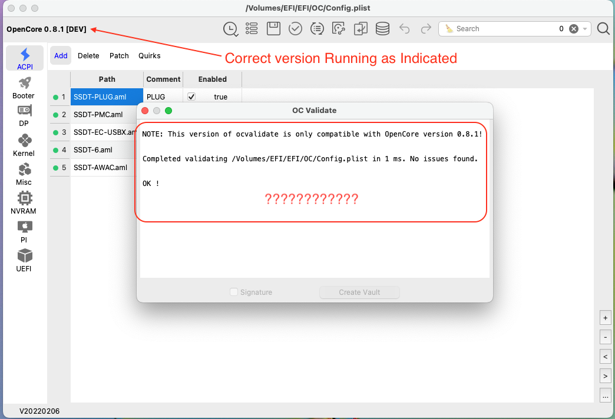Switch to the Quirks tab
The image size is (615, 419).
click(149, 55)
